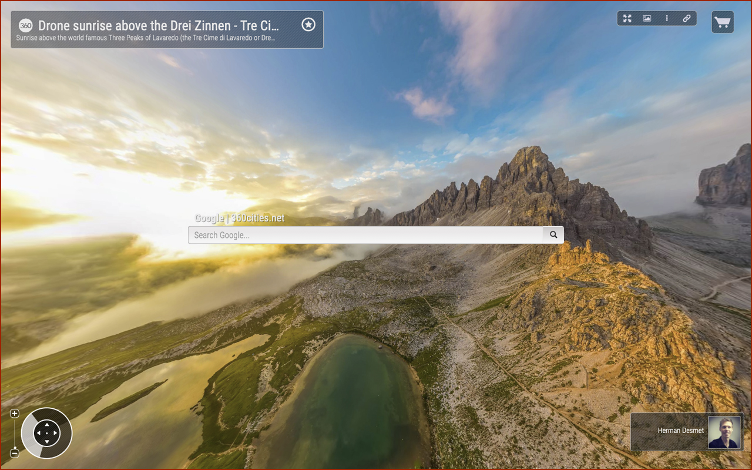752x470 pixels.
Task: Zoom out with the minus button
Action: click(15, 453)
